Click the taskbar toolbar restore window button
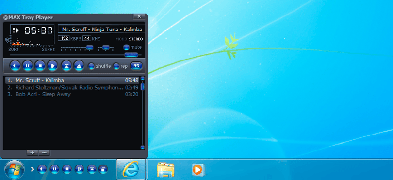 103,169
